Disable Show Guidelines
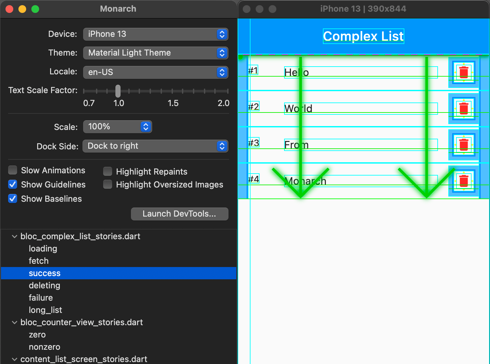The width and height of the screenshot is (490, 364). pyautogui.click(x=12, y=184)
